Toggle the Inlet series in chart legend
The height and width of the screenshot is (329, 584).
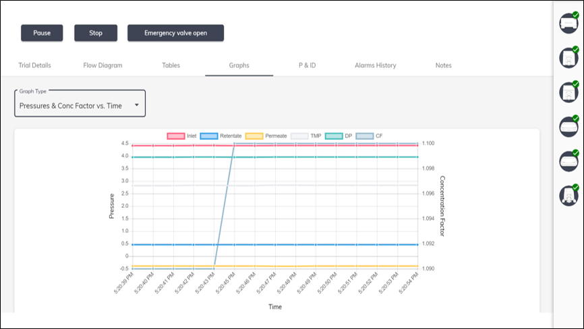tap(186, 136)
